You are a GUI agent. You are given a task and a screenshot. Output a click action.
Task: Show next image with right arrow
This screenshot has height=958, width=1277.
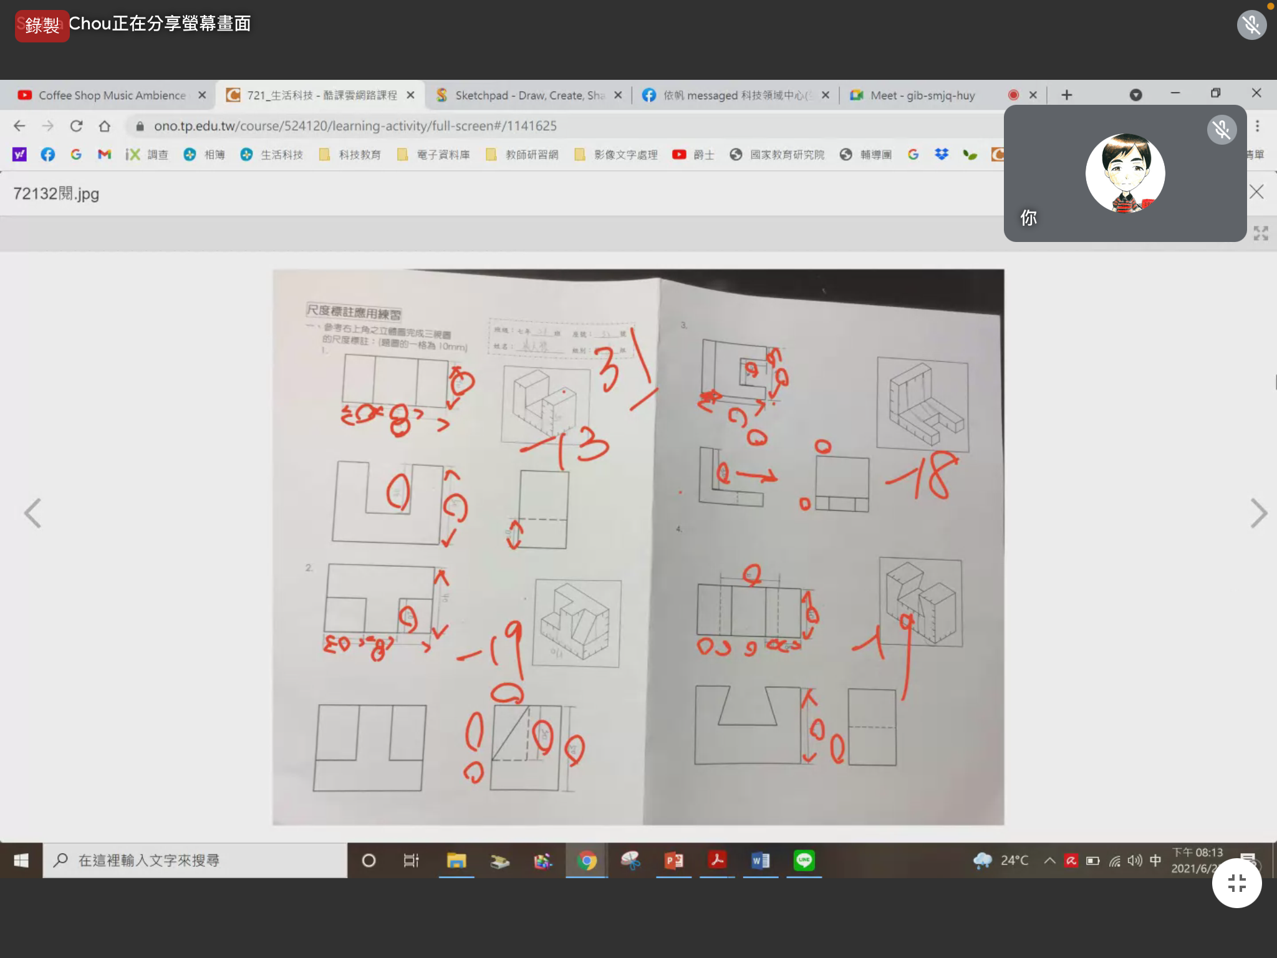point(1258,513)
